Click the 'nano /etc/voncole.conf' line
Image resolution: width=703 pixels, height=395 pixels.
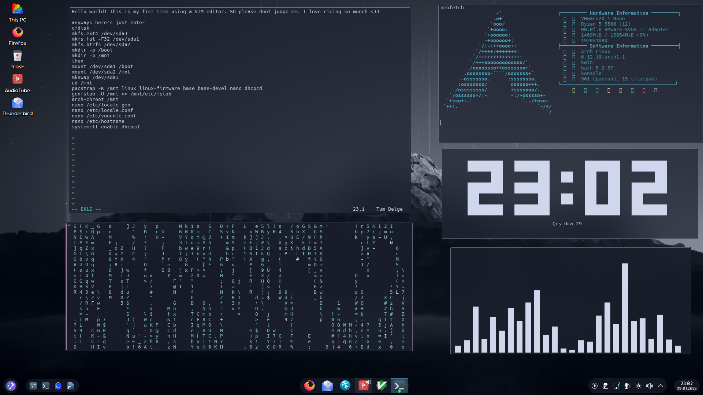click(x=104, y=116)
